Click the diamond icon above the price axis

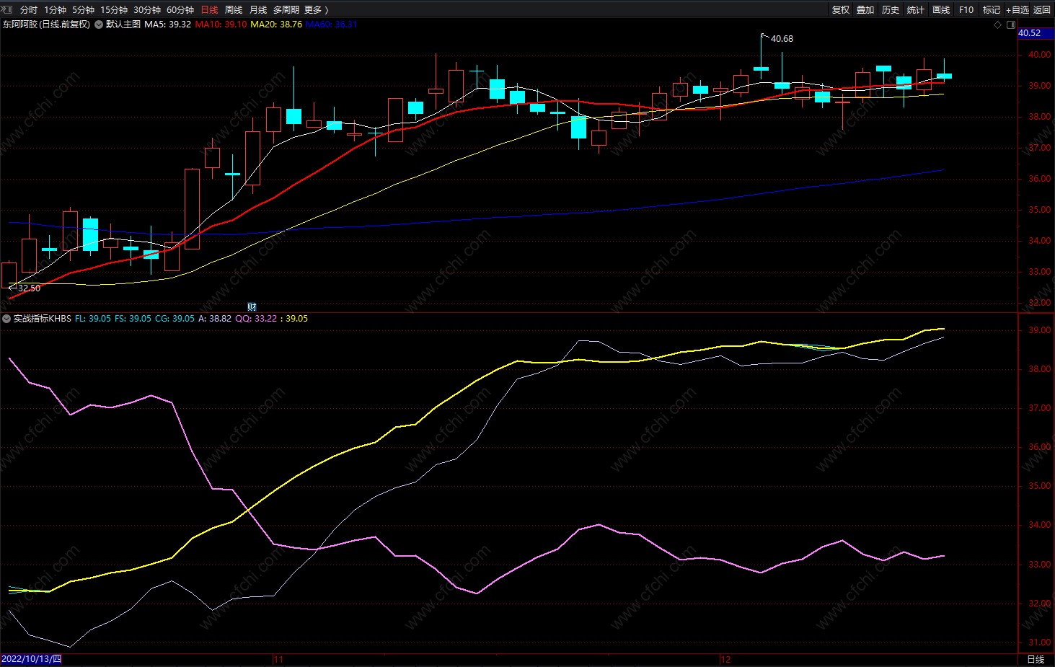click(998, 25)
